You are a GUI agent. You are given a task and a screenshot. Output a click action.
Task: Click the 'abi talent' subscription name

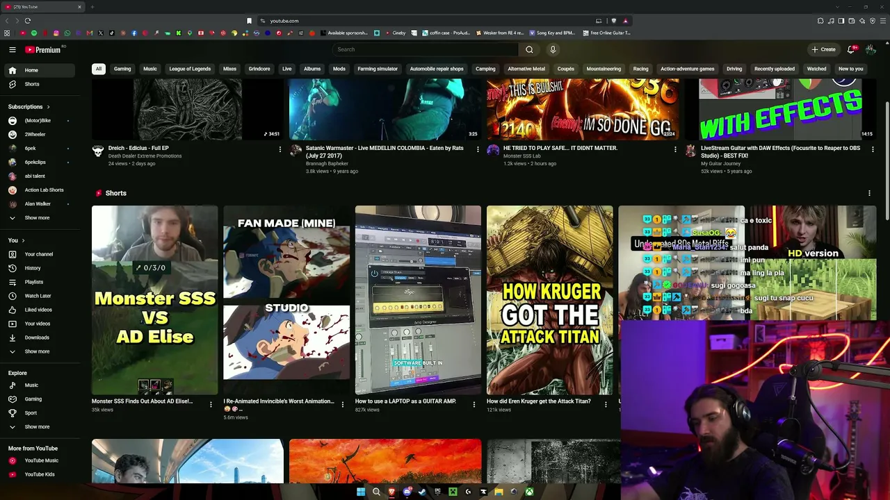click(35, 176)
